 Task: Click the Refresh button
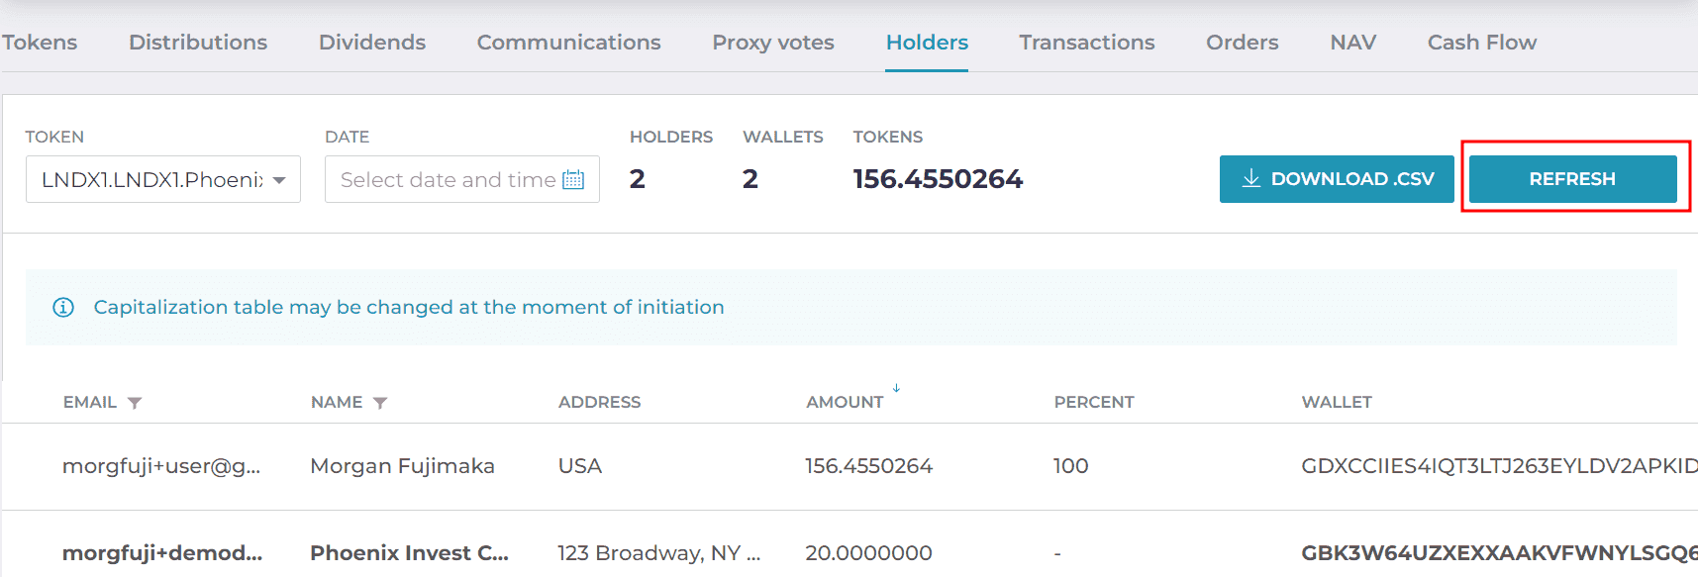click(1572, 179)
